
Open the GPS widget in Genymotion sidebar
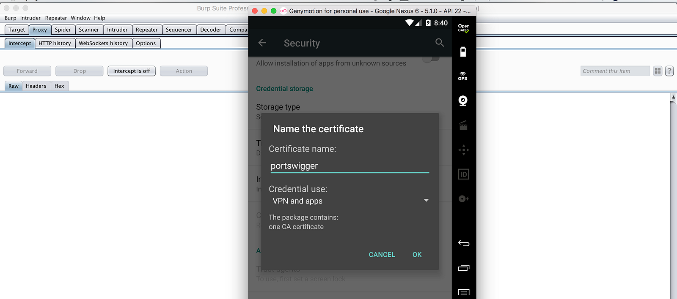coord(463,76)
